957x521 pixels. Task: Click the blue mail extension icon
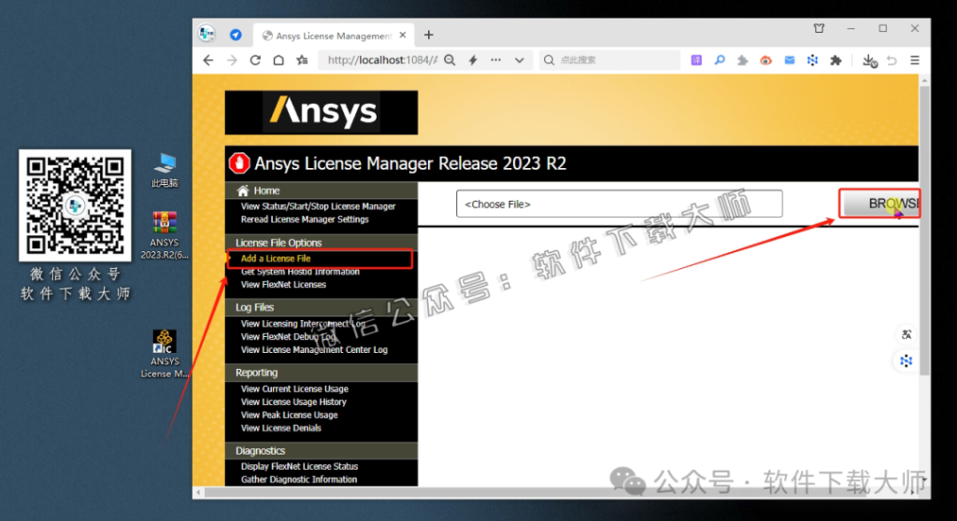click(x=789, y=60)
